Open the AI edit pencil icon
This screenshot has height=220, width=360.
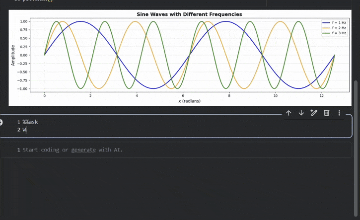click(314, 113)
